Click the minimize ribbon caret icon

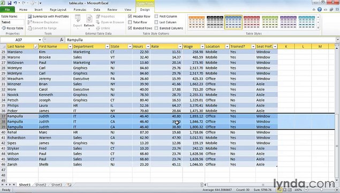coord(314,10)
